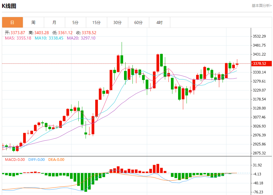Click the 3229.07 price axis label
This screenshot has height=195, width=273.
point(259,90)
